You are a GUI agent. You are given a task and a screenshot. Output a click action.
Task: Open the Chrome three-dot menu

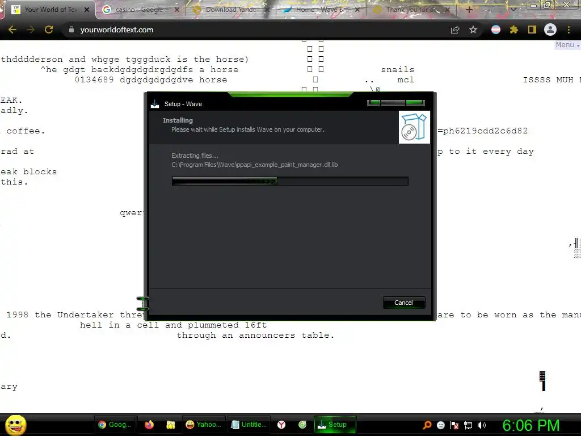569,30
